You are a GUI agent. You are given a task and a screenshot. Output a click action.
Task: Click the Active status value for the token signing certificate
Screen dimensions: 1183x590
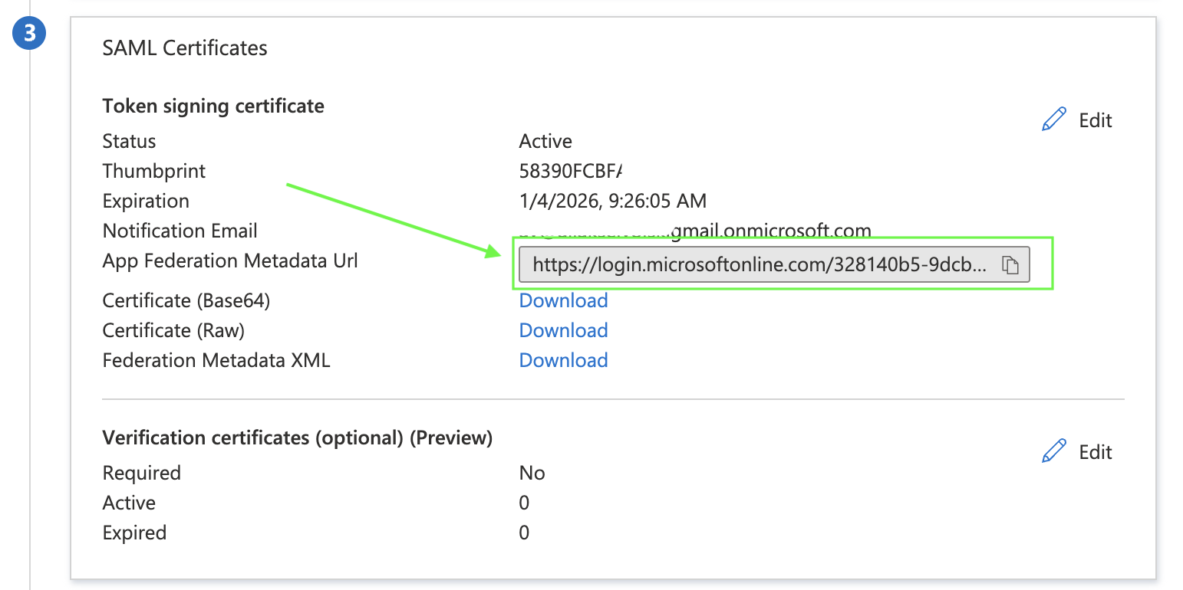[545, 141]
